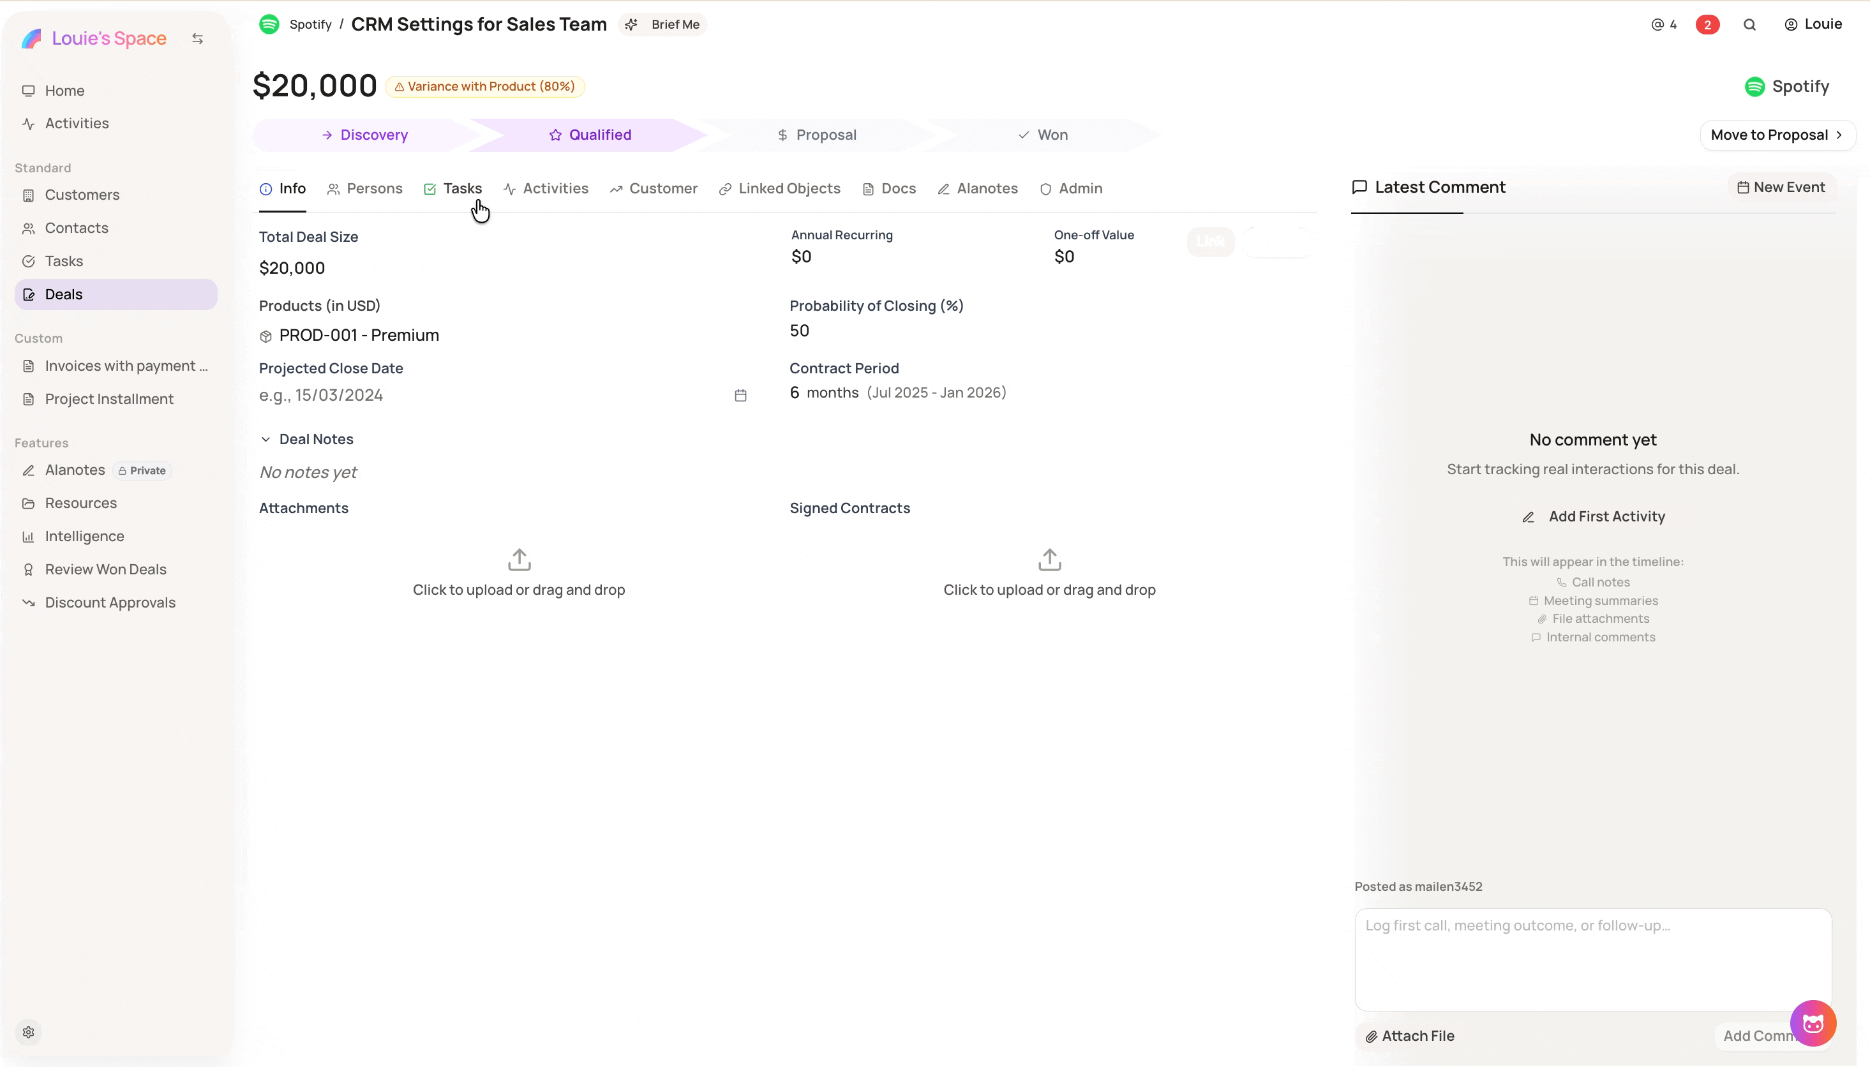
Task: Switch to the Docs tab
Action: coord(889,188)
